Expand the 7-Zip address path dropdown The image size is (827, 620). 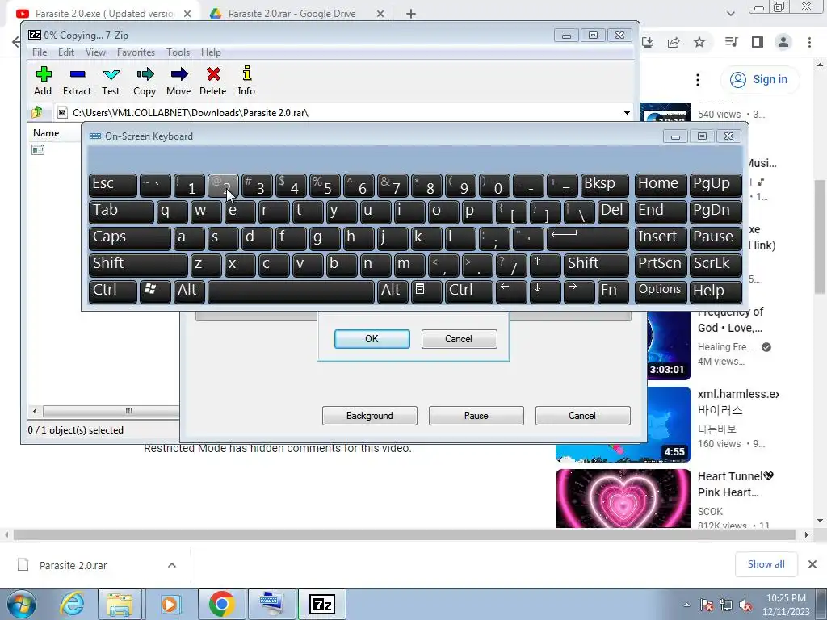627,113
